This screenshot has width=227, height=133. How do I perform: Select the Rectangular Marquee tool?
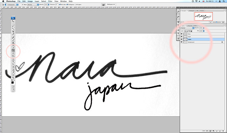13,23
